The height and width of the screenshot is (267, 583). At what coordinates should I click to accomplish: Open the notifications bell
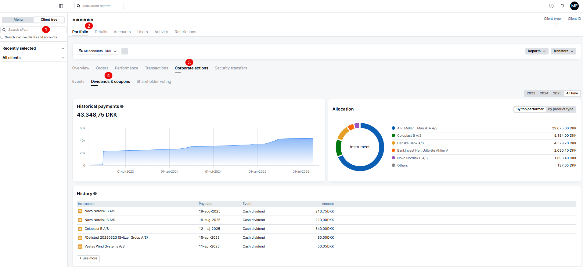click(x=562, y=6)
